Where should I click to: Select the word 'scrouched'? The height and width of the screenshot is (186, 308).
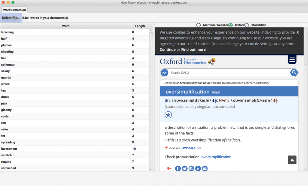[8, 168]
